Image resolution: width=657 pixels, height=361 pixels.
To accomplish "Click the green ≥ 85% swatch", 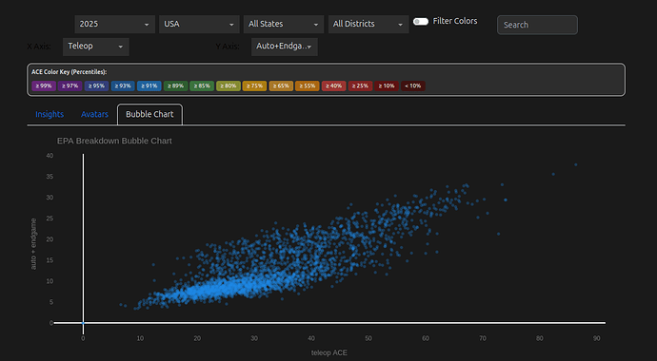I will 202,86.
